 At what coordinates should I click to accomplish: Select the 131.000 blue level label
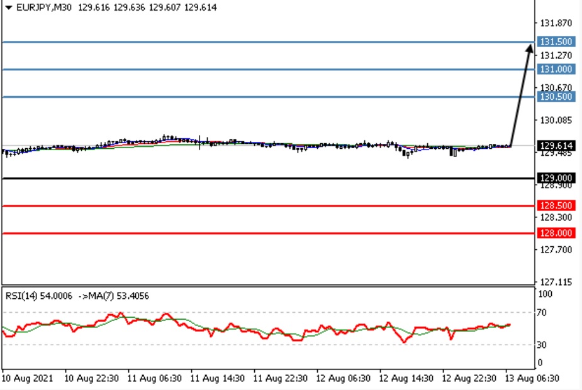pyautogui.click(x=556, y=69)
